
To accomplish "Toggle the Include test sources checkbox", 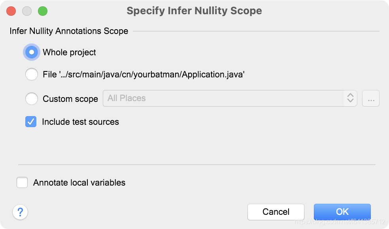I will (31, 122).
